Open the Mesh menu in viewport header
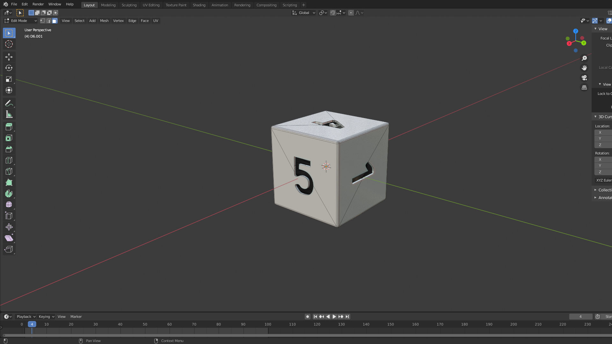 point(104,21)
